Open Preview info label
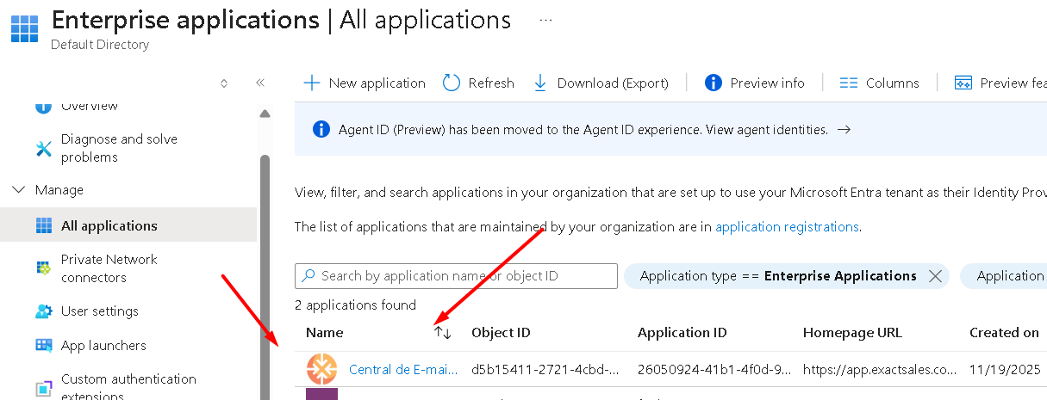 point(767,83)
